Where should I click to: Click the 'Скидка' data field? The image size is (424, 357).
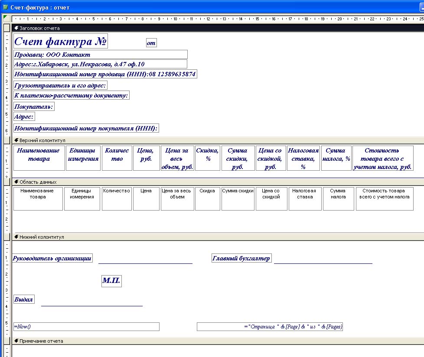point(207,198)
